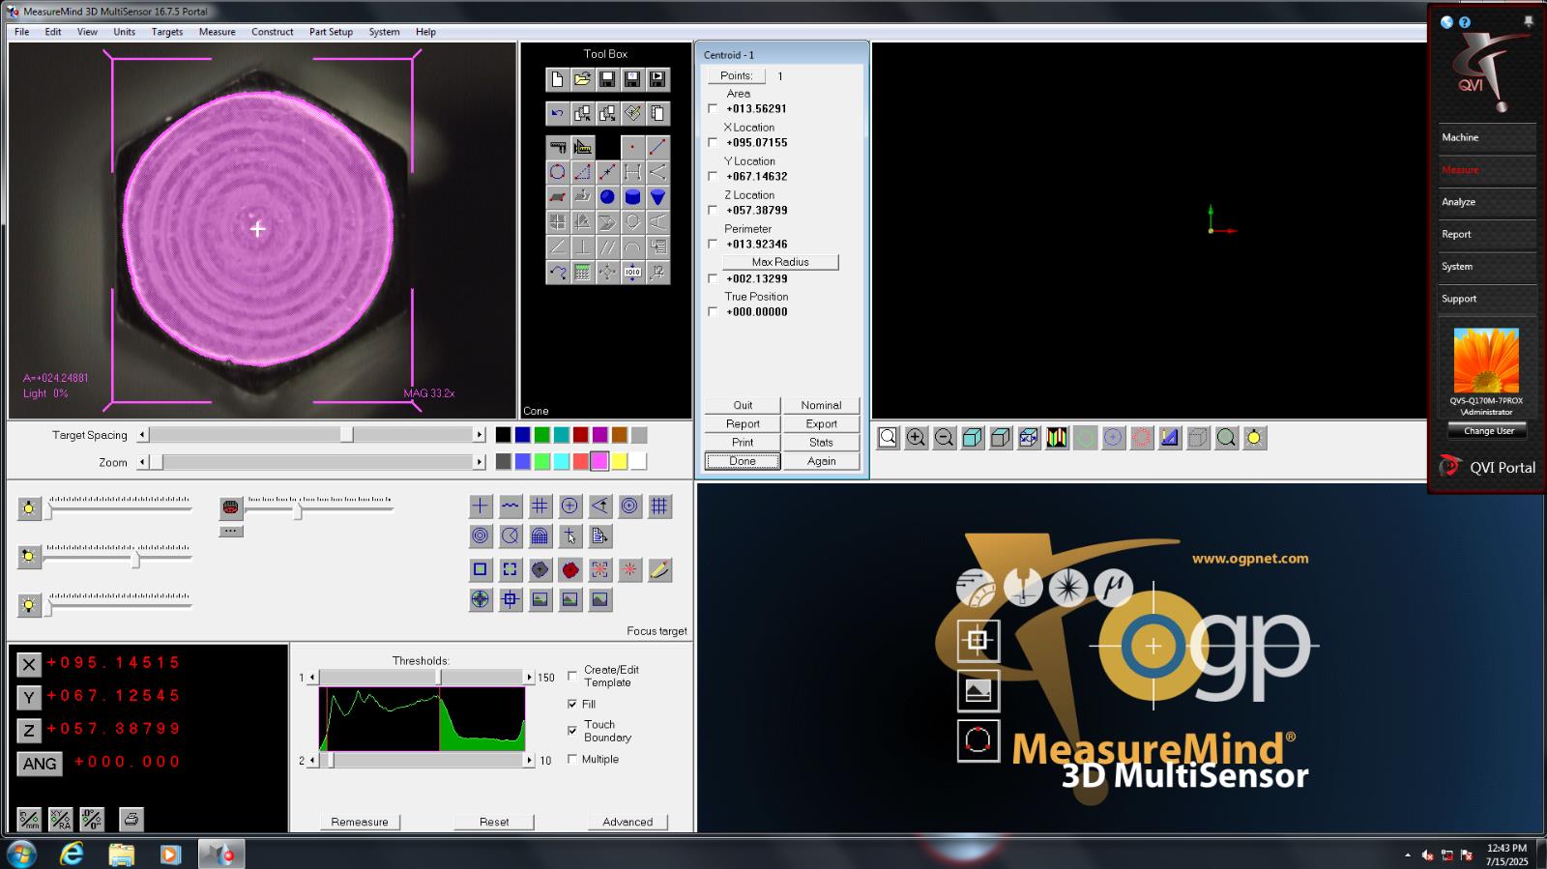Screen dimensions: 1547x869
Task: Choose the simple crosshair target icon
Action: (481, 506)
